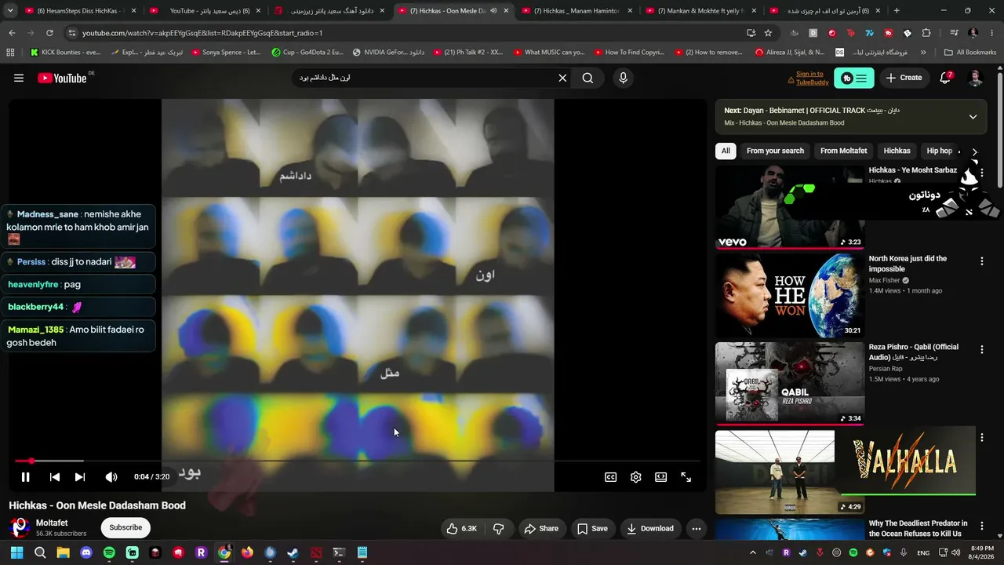Toggle theater mode in the player
The height and width of the screenshot is (565, 1004).
click(x=661, y=476)
